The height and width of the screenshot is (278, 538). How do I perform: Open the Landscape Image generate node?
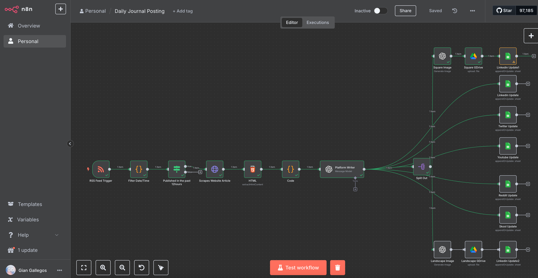pos(442,249)
